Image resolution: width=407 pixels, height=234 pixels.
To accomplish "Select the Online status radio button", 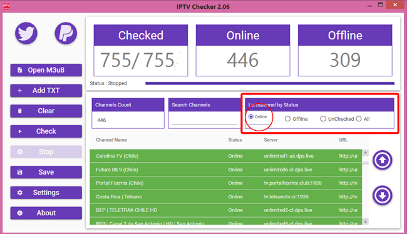I will tap(250, 117).
